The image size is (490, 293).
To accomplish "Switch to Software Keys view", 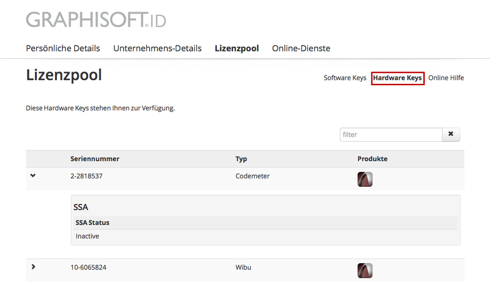I will pos(345,78).
